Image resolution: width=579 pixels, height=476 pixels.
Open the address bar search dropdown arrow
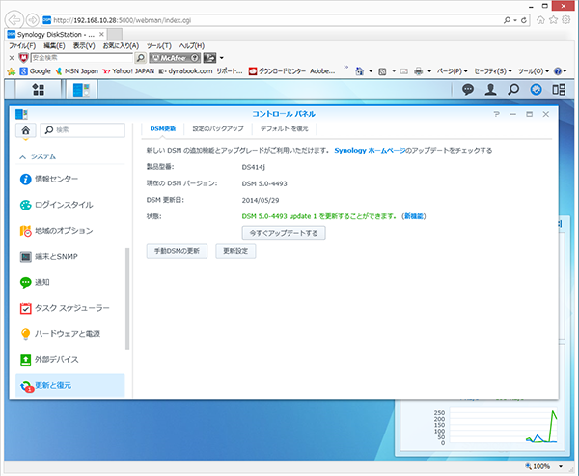[515, 20]
